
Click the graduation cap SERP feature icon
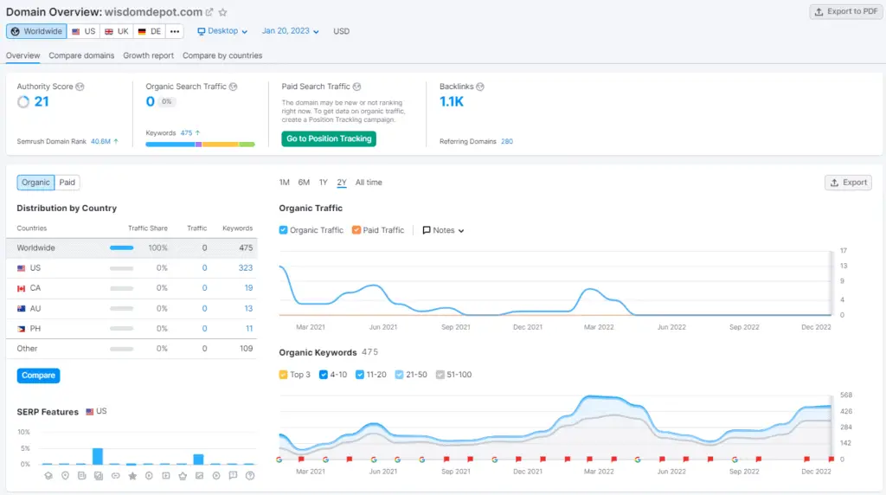(x=48, y=476)
